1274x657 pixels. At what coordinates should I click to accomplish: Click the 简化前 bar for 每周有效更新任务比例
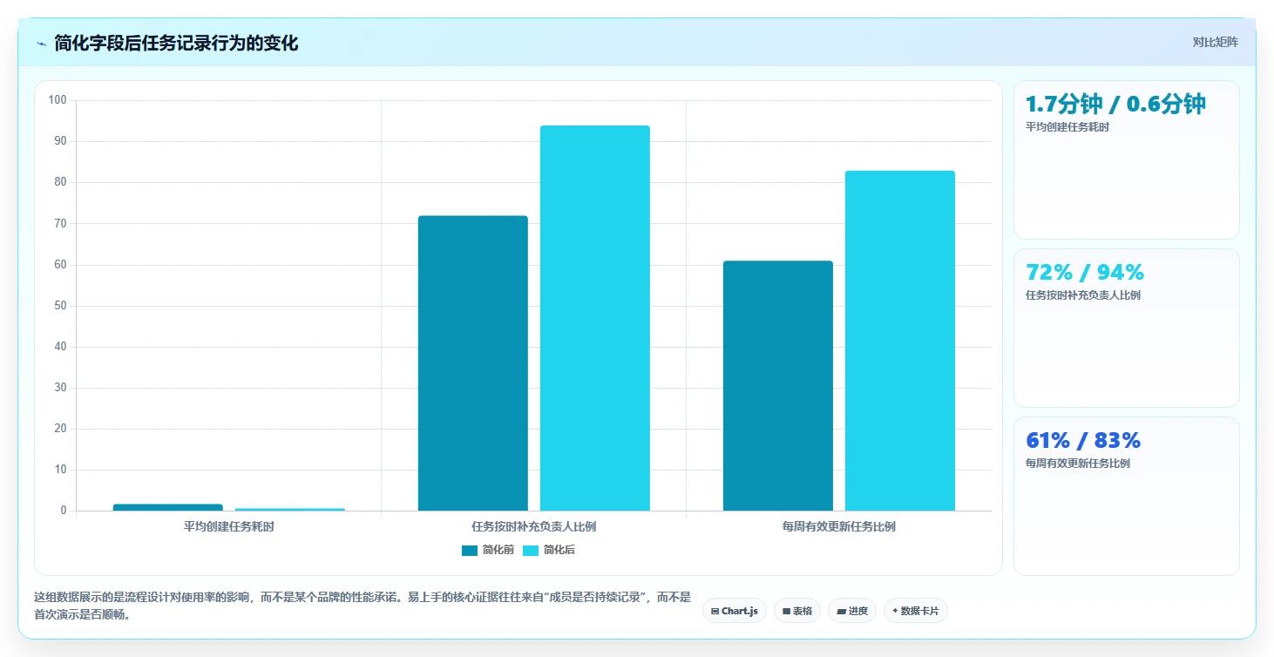click(x=778, y=385)
